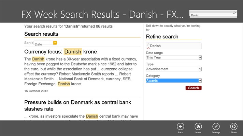Go to home via house icon
Image resolution: width=243 pixels, height=136 pixels.
tap(198, 126)
